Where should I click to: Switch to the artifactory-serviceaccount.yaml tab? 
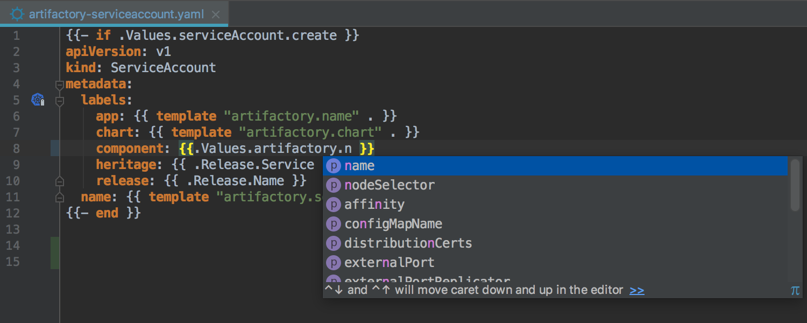[116, 14]
